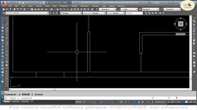Screen dimensions: 197x110
Task: Click the New drawing icon in Standard toolbar
Action: click(4, 9)
